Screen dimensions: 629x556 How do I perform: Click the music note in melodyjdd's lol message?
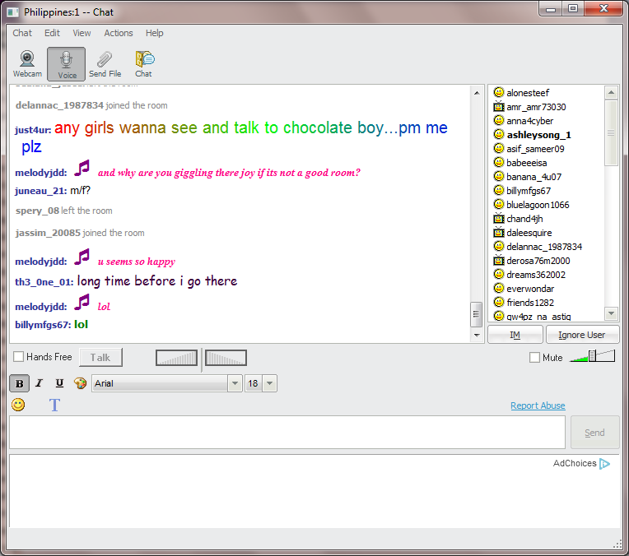[x=82, y=302]
